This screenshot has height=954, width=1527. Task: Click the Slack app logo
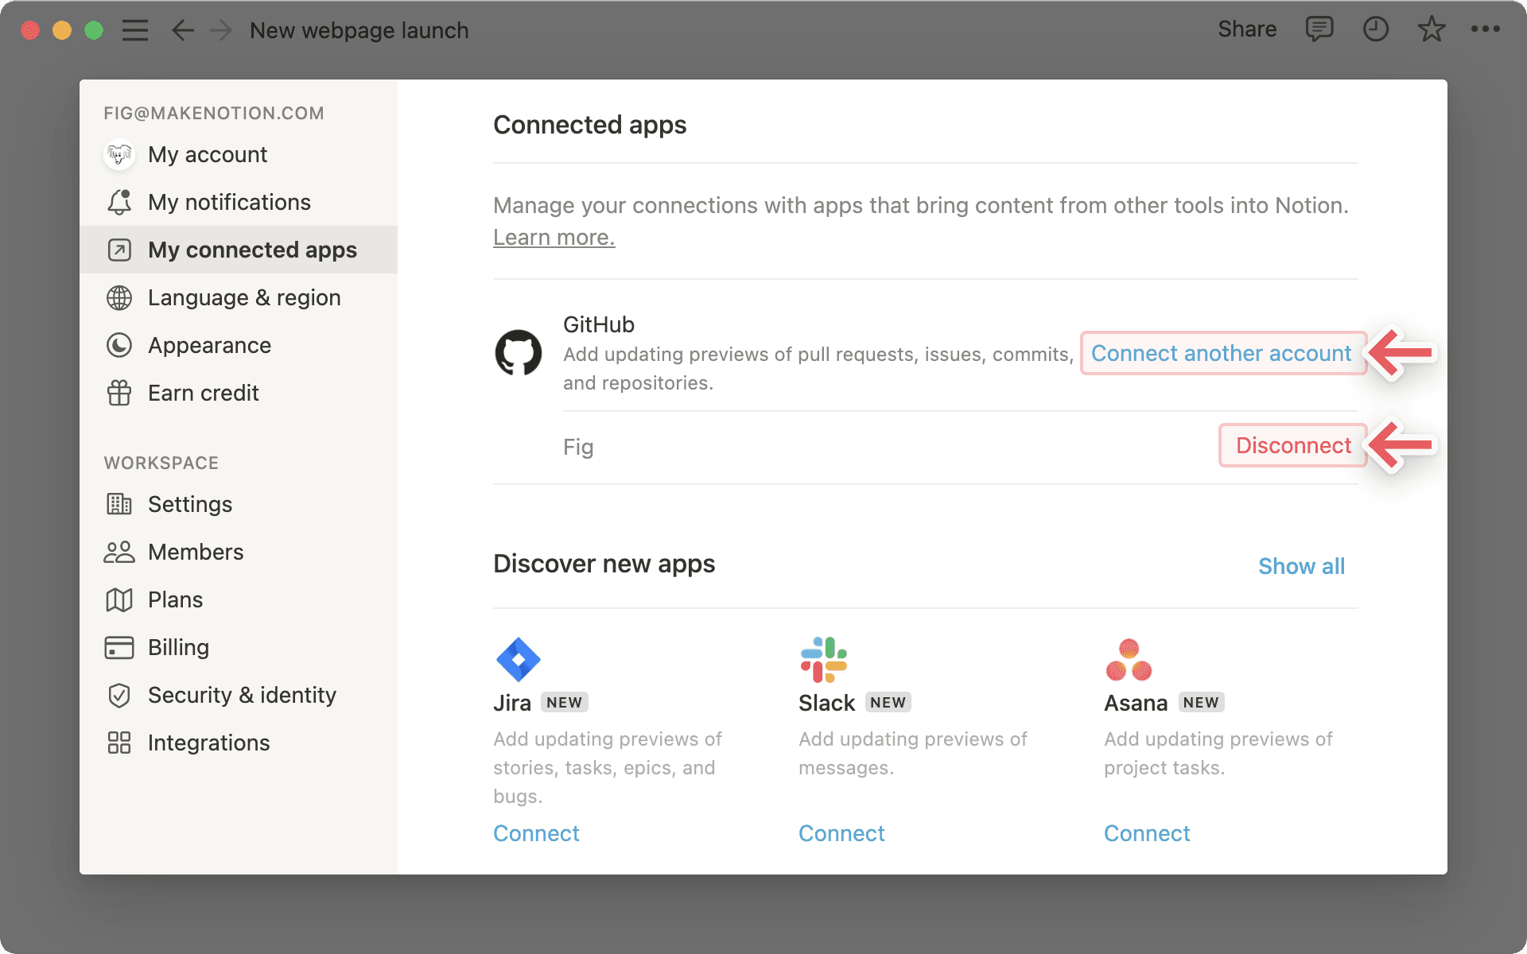pyautogui.click(x=822, y=660)
